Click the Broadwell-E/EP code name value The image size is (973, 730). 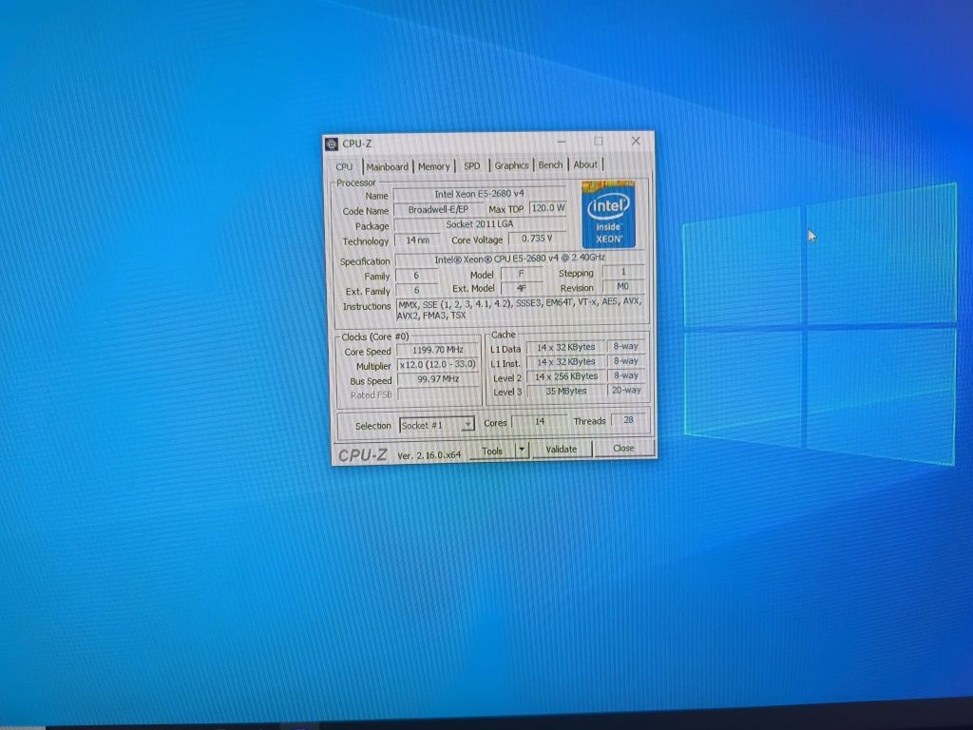point(438,210)
